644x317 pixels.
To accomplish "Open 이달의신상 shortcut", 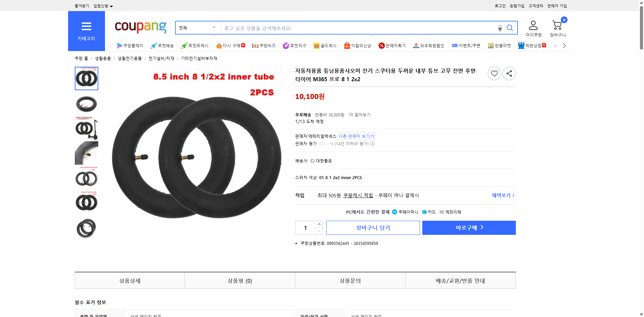I will (x=358, y=46).
